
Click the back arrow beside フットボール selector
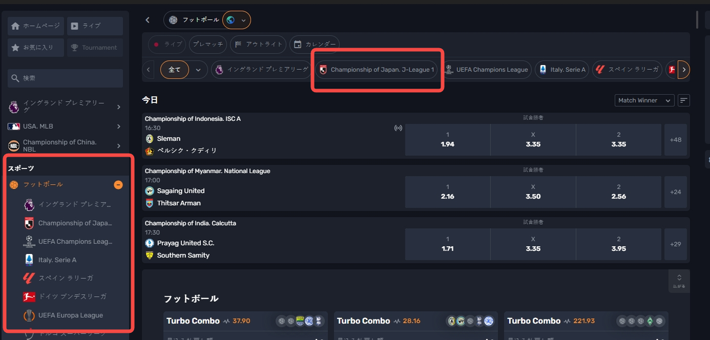pos(148,20)
